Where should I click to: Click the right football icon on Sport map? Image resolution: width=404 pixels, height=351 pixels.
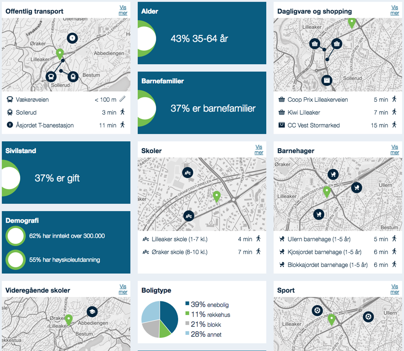368,317
